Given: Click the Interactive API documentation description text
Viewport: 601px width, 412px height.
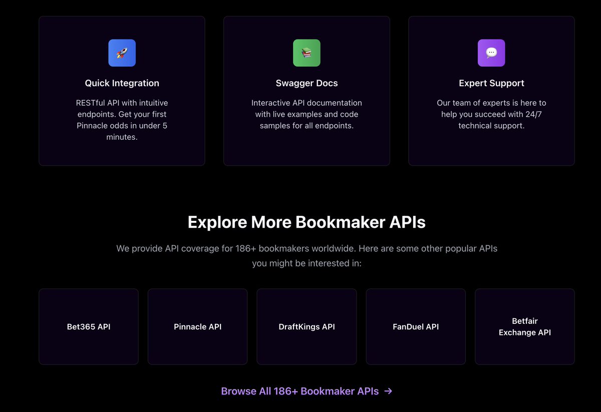Looking at the screenshot, I should tap(307, 114).
